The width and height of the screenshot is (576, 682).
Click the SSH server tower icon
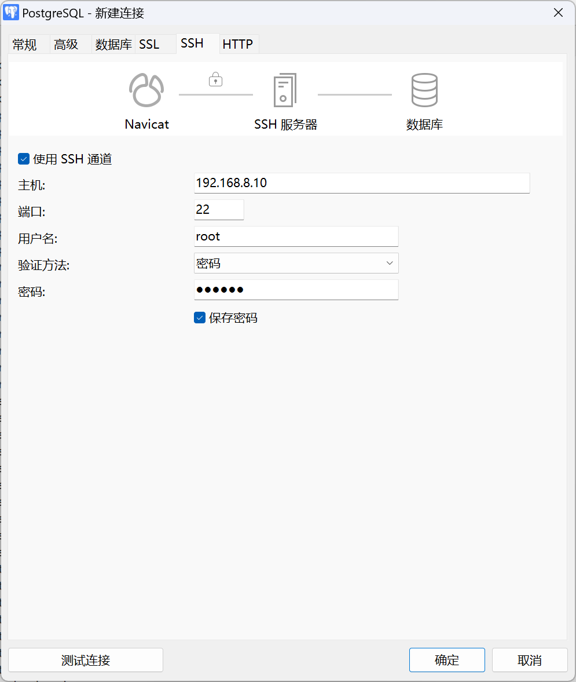(285, 90)
